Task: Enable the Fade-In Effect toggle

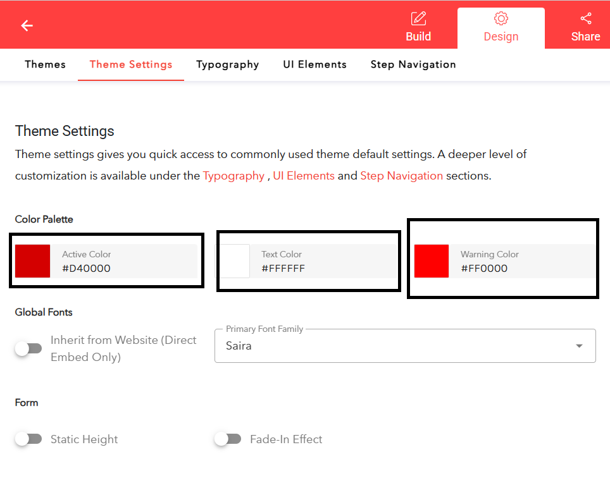Action: tap(228, 439)
